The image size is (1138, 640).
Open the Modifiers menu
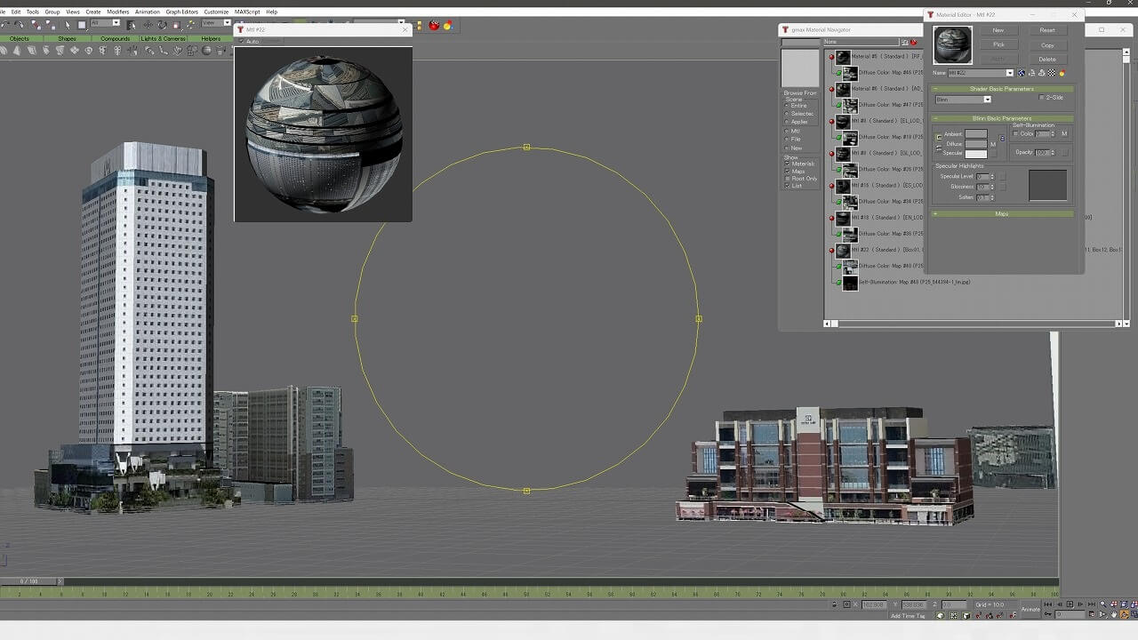tap(117, 12)
